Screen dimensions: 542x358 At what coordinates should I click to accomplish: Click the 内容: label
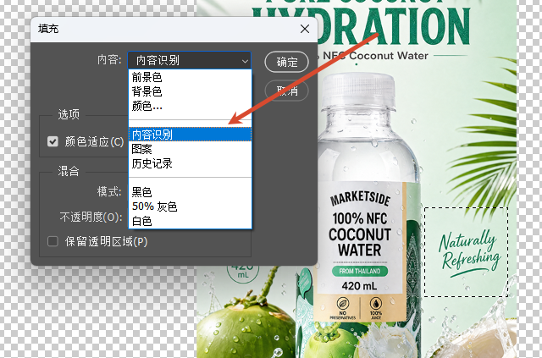[109, 60]
